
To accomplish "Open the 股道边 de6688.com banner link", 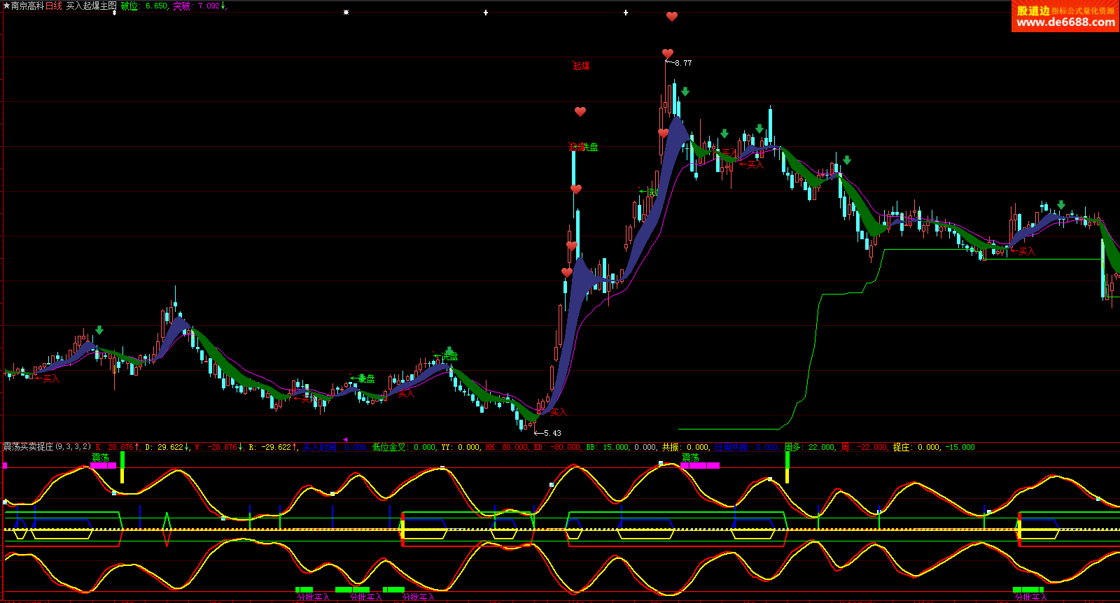I will pos(1065,16).
